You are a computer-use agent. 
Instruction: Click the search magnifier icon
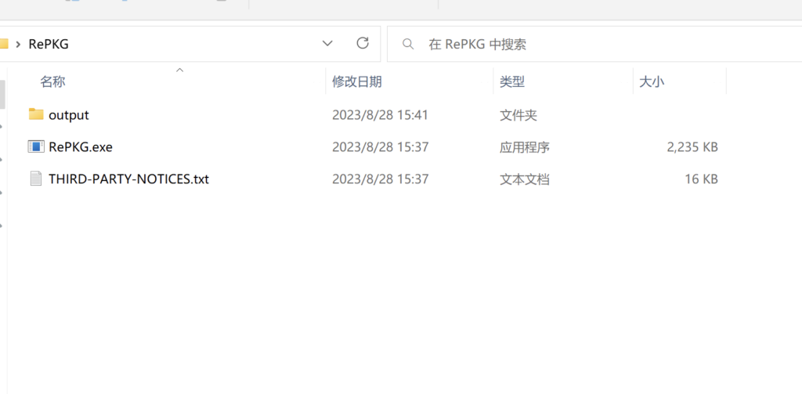pyautogui.click(x=408, y=45)
